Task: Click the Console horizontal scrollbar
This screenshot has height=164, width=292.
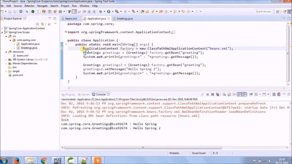Action: click(143, 148)
